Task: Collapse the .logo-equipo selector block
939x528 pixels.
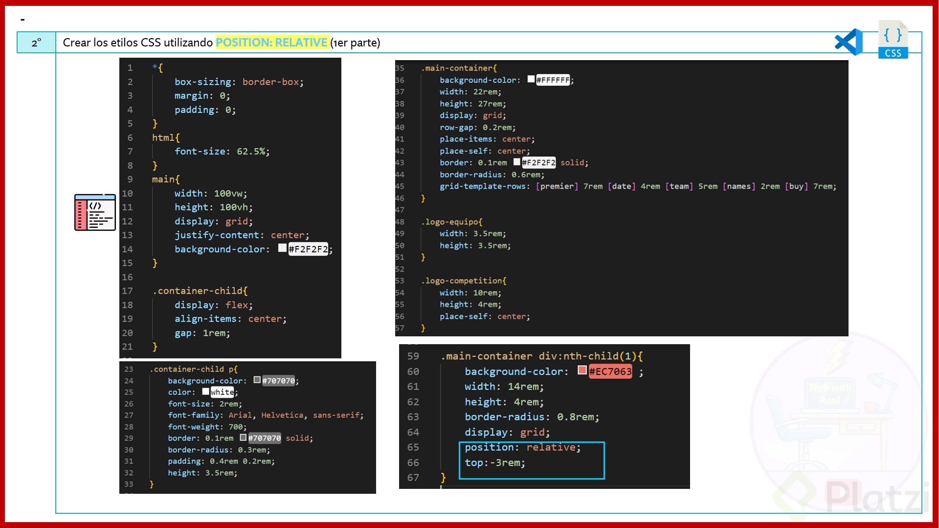Action: [451, 221]
